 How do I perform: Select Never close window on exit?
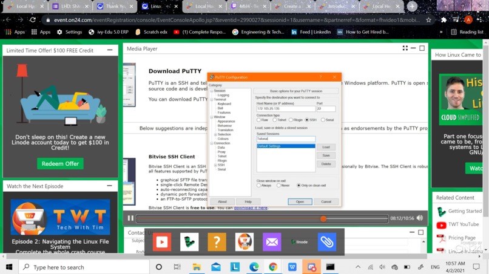[278, 185]
